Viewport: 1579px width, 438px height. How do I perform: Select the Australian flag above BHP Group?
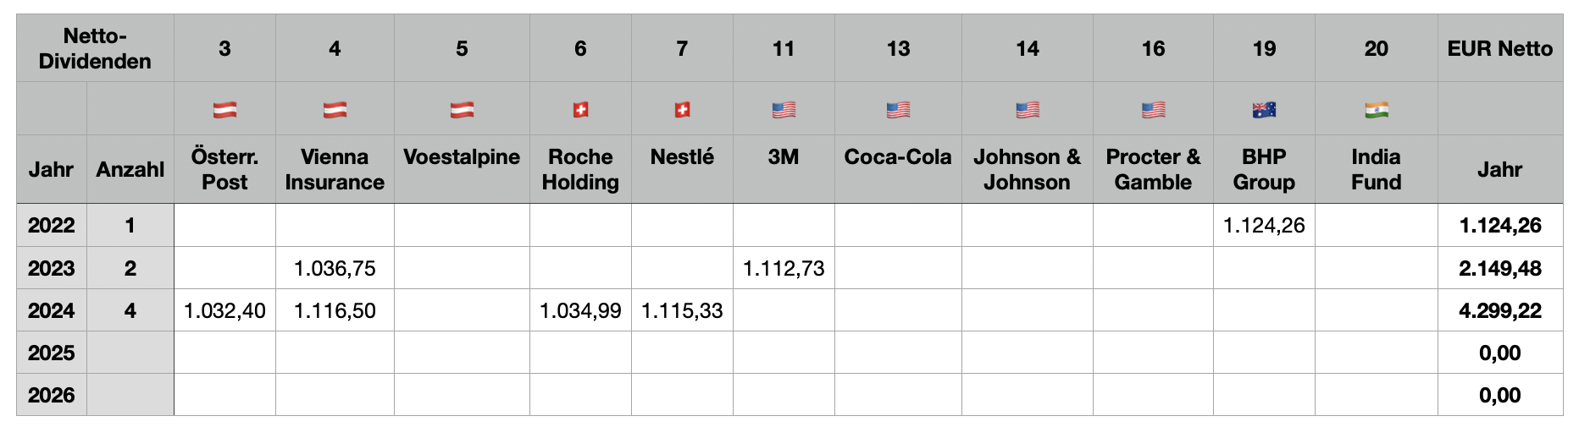[x=1264, y=110]
